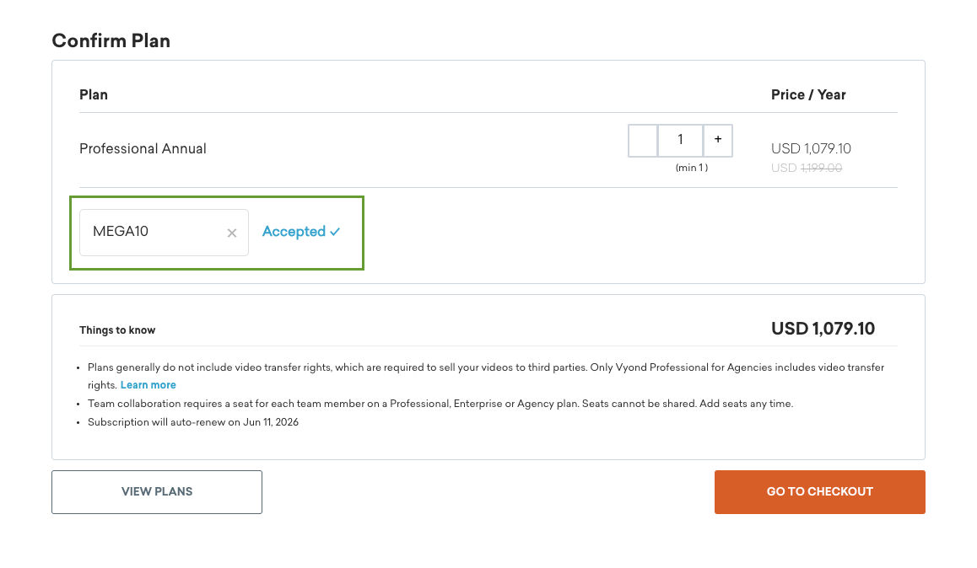Click the (min 1) label under quantity
977x568 pixels.
tap(692, 168)
